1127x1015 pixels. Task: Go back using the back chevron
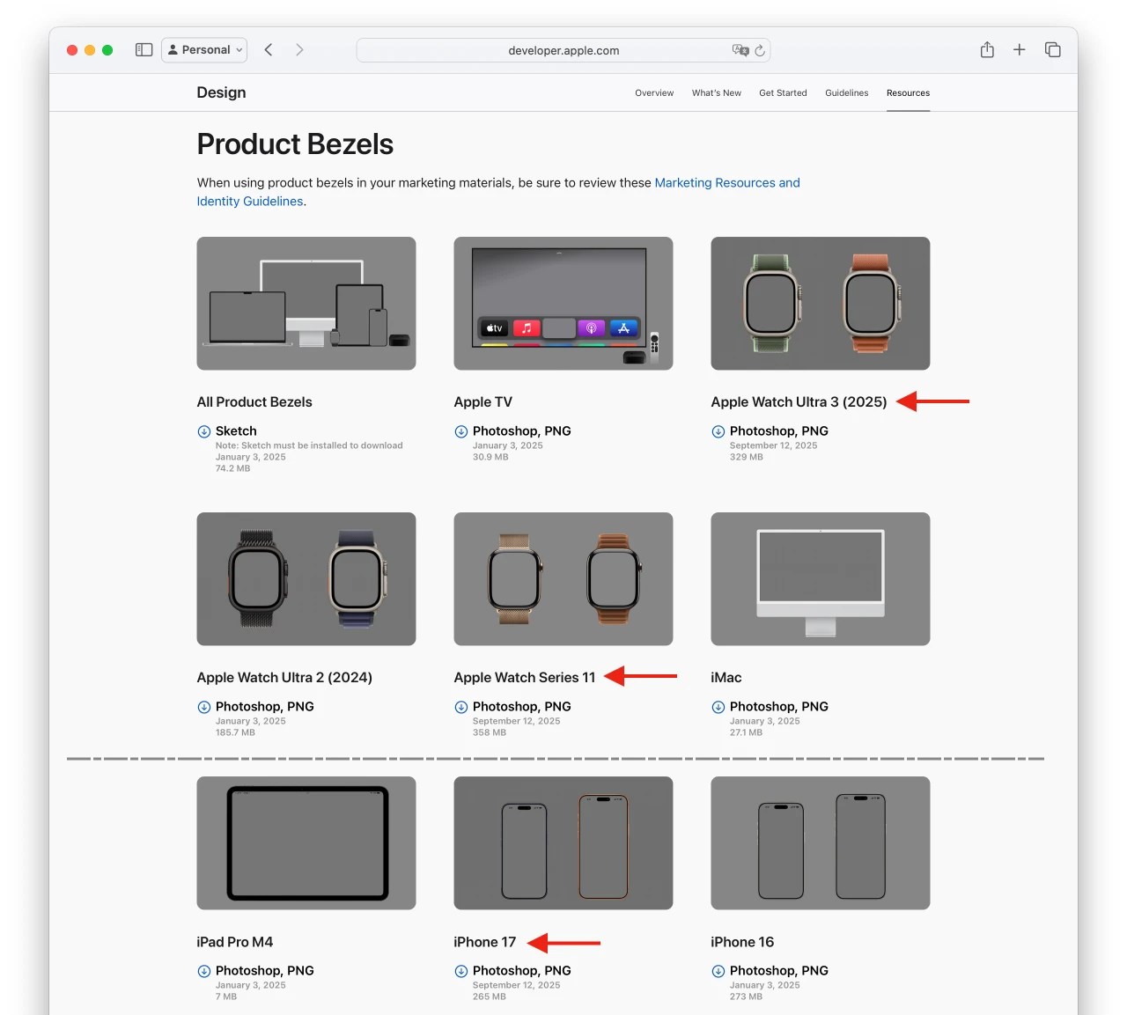coord(269,49)
